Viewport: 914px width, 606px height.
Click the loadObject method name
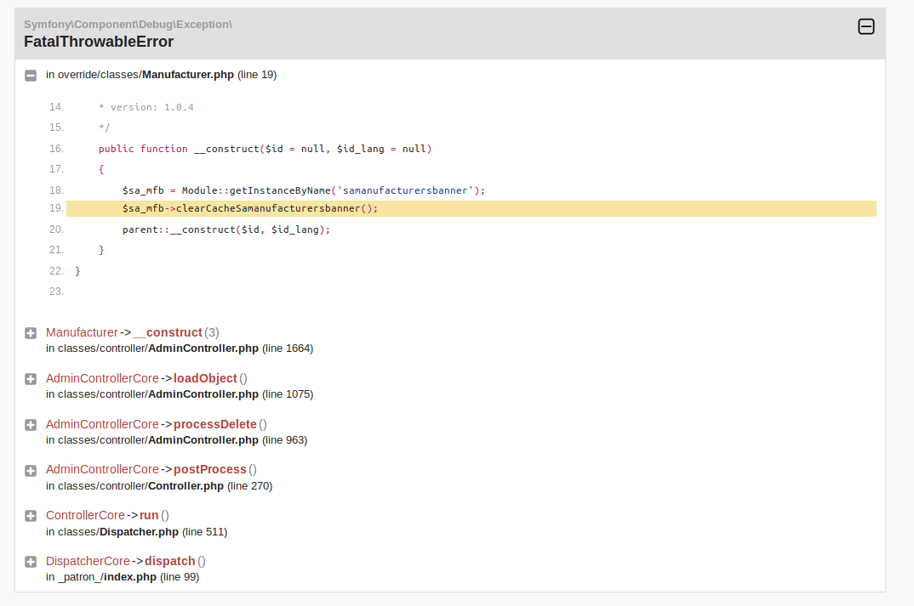tap(205, 378)
